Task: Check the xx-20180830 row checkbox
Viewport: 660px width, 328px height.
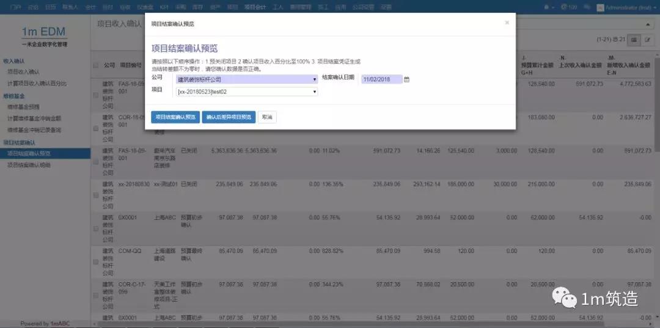Action: [95, 195]
